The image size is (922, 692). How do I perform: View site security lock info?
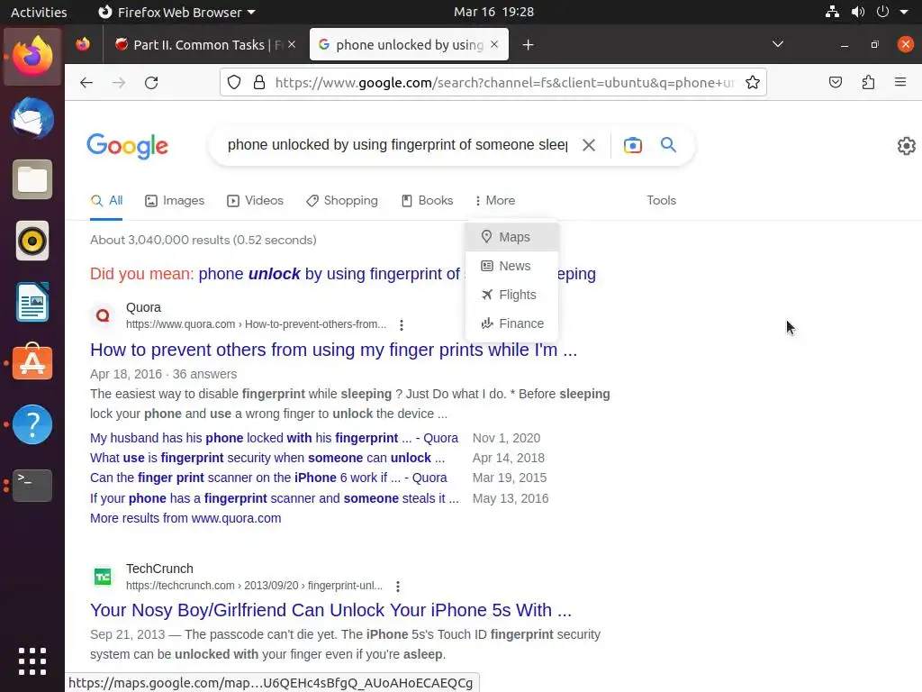(258, 82)
